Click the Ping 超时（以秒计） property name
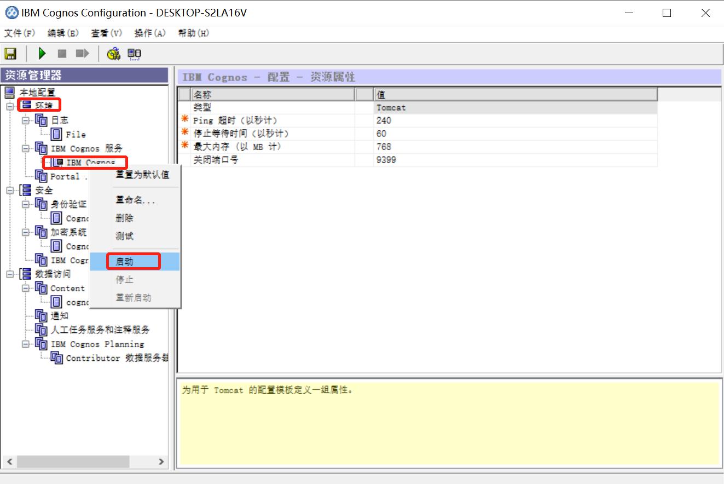This screenshot has width=724, height=484. [235, 120]
